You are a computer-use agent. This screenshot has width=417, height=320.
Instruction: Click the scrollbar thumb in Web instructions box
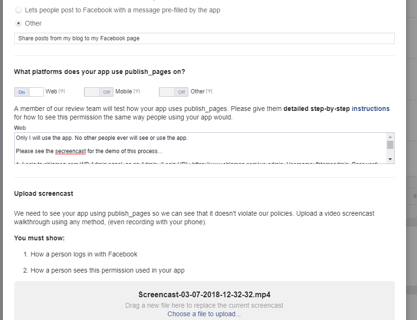pyautogui.click(x=390, y=145)
